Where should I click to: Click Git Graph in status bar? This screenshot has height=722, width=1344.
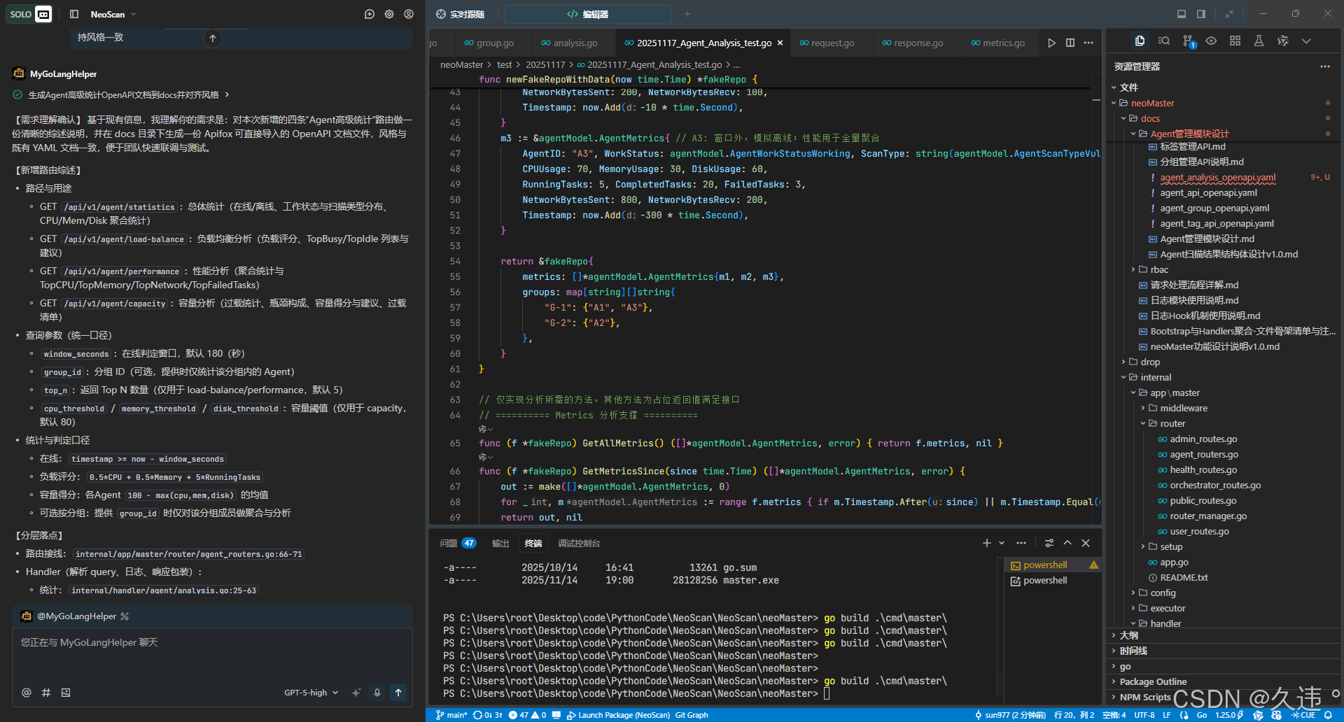[691, 715]
